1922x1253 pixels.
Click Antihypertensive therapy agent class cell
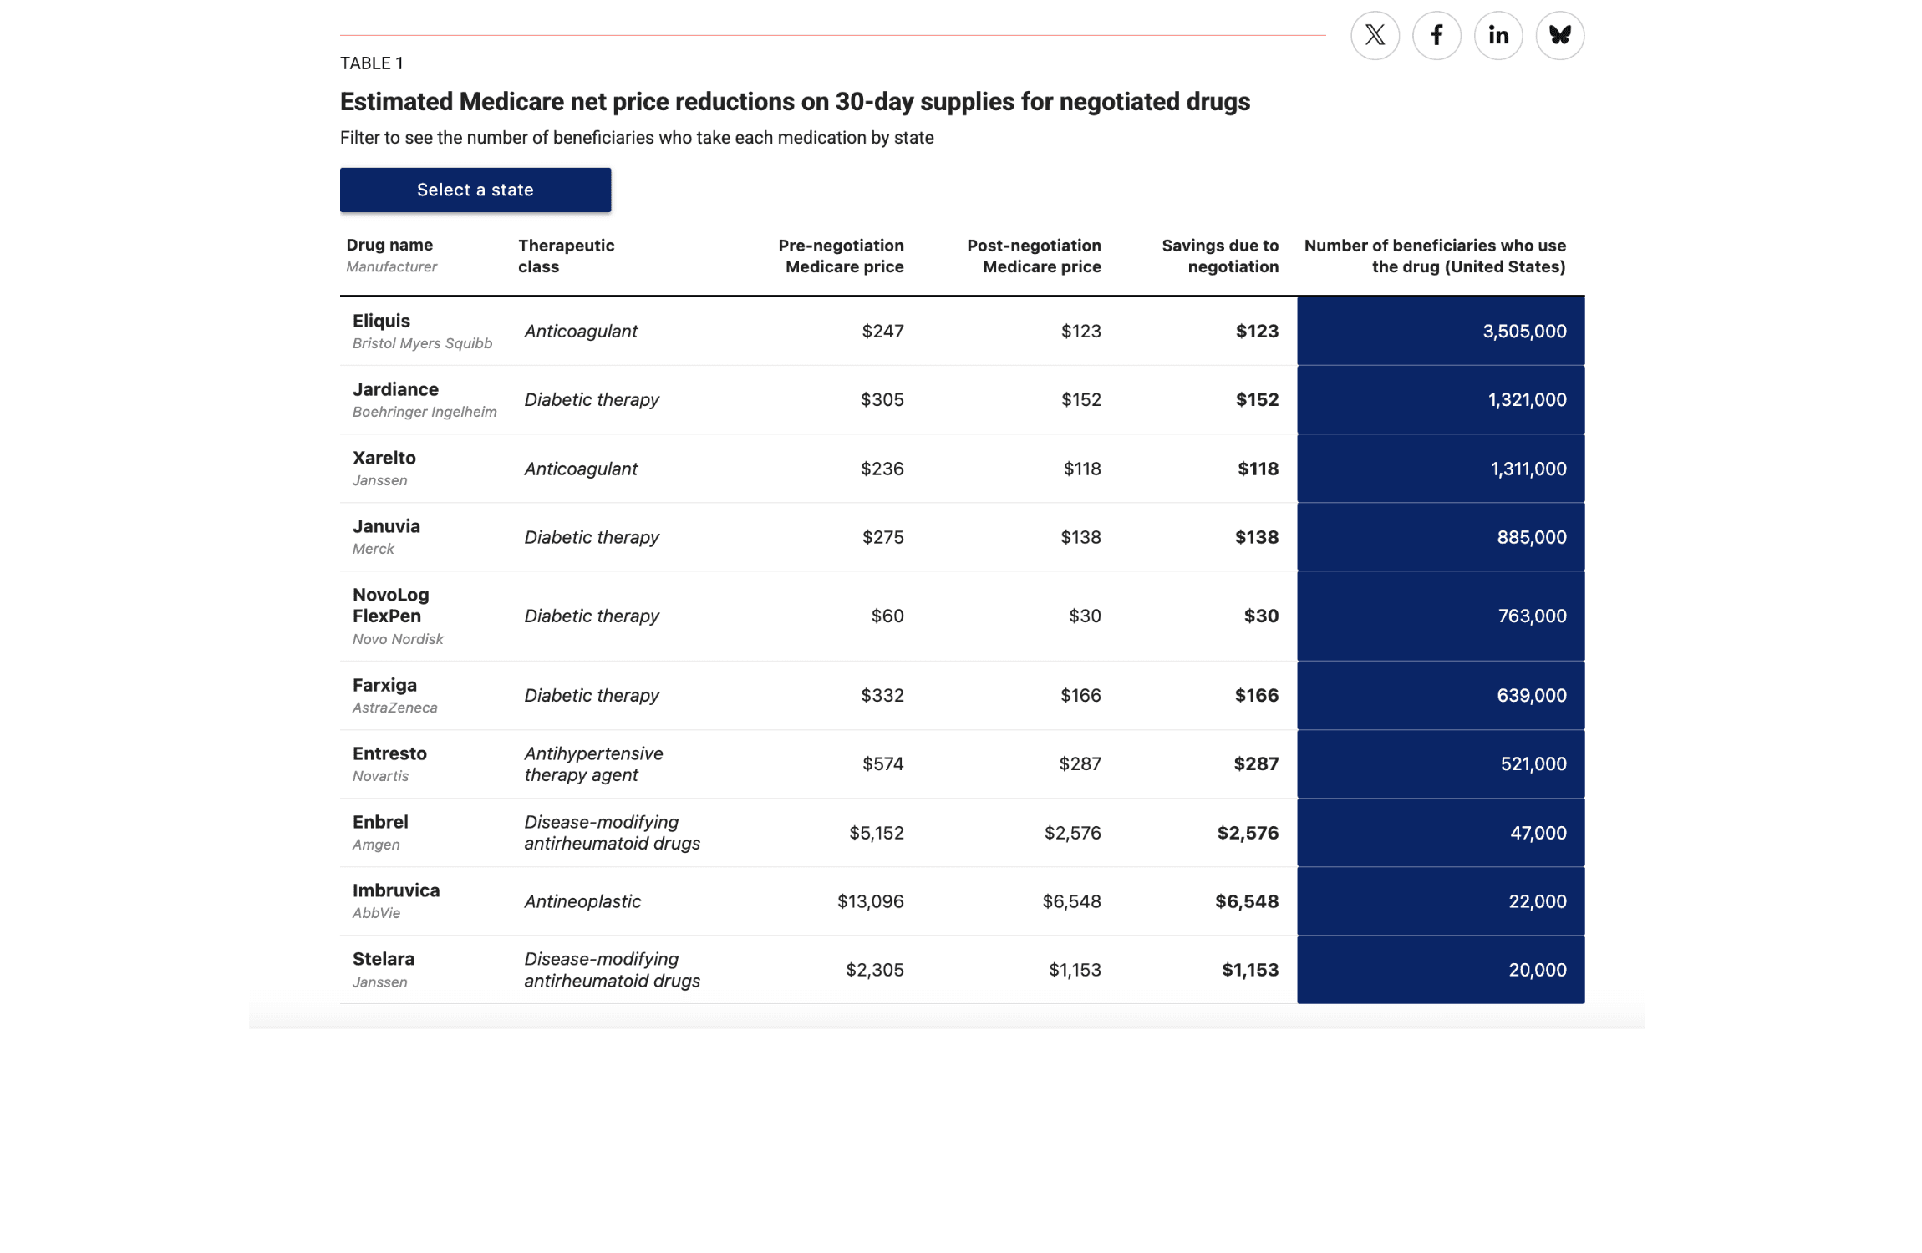(593, 763)
